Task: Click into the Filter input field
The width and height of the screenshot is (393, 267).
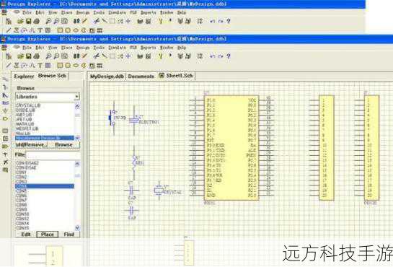Action: click(x=53, y=154)
